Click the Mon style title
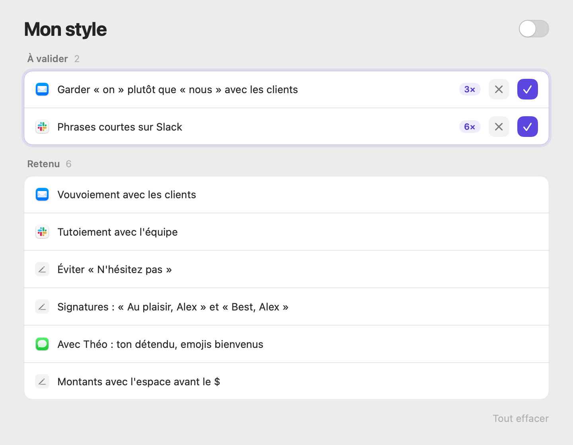Viewport: 573px width, 445px height. 65,29
